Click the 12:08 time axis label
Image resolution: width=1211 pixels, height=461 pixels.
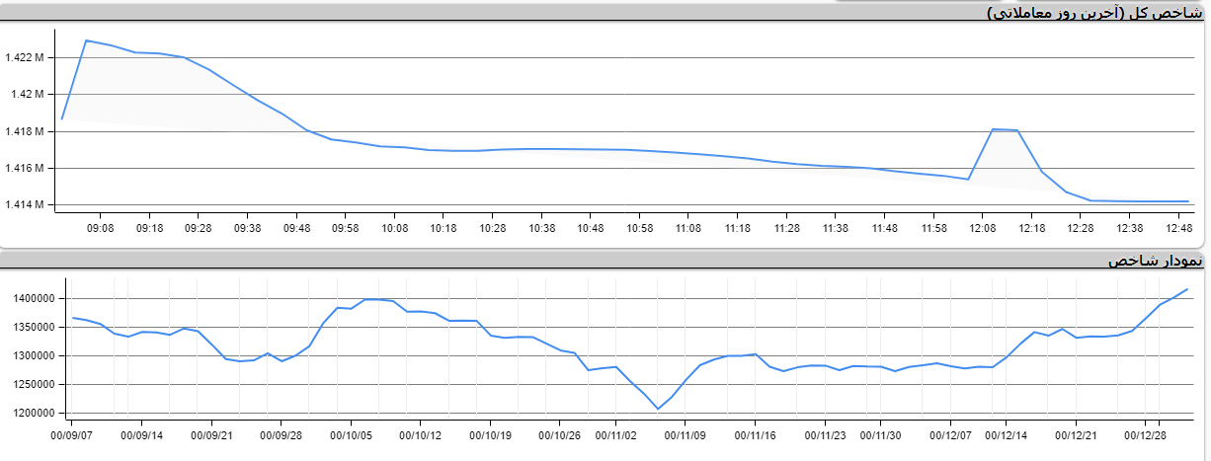(x=982, y=228)
